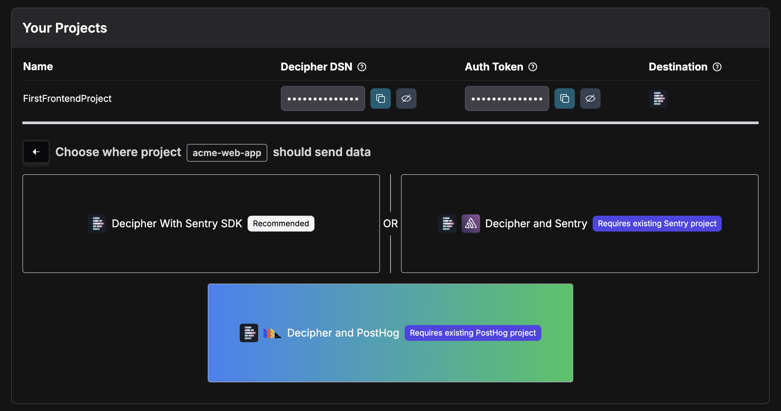781x411 pixels.
Task: Click the Decipher logo in the PostHog card
Action: click(249, 333)
